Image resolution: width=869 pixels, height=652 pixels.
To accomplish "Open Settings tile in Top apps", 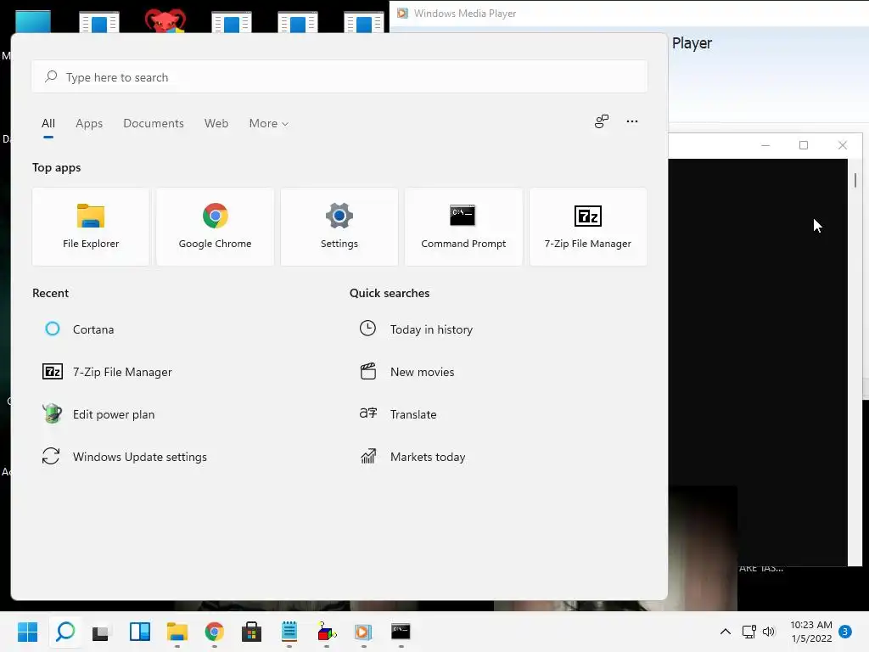I will 339,227.
